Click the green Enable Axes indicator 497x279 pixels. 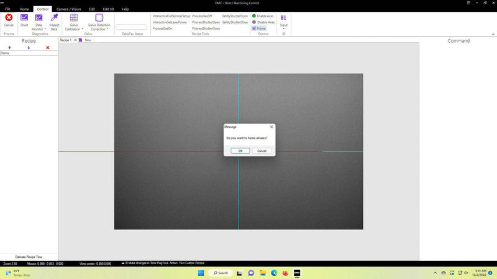click(254, 16)
